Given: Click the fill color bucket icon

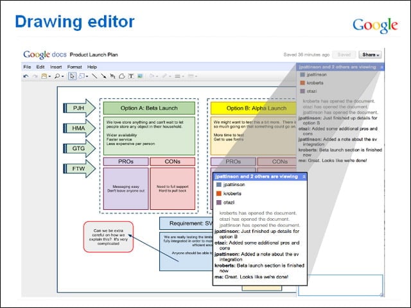Looking at the screenshot, I should [152, 76].
